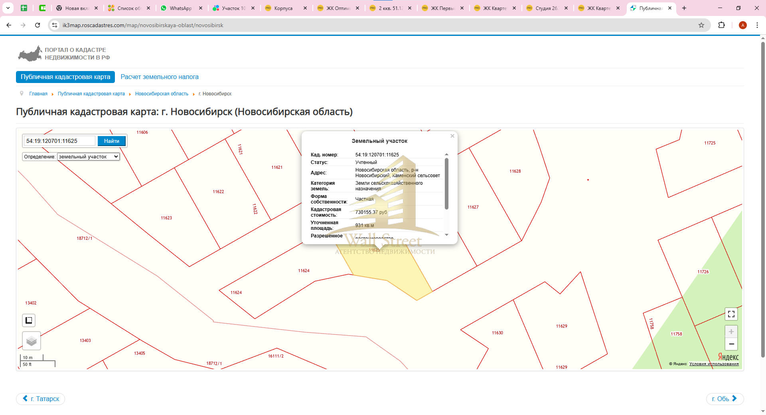Viewport: 766px width, 415px height.
Task: Select parcel 11630 on the map
Action: [x=498, y=333]
